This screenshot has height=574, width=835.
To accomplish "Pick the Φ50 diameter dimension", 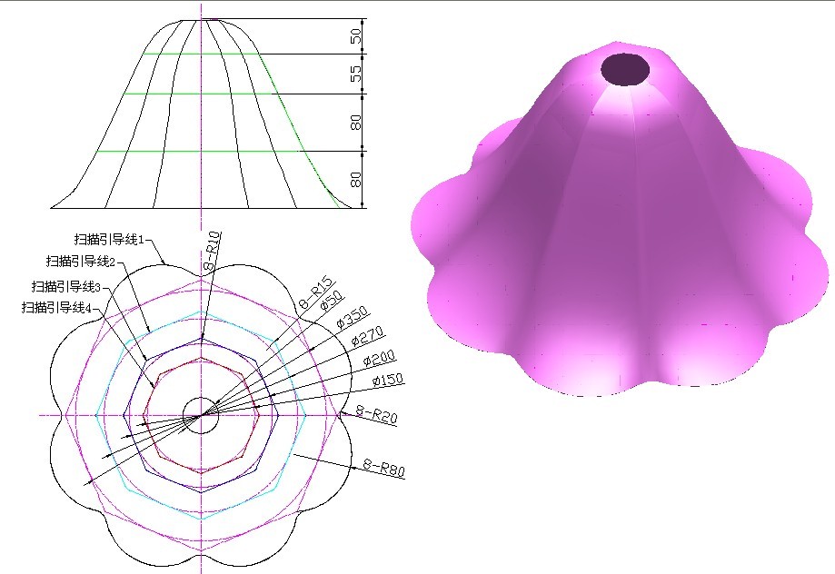I will click(331, 303).
